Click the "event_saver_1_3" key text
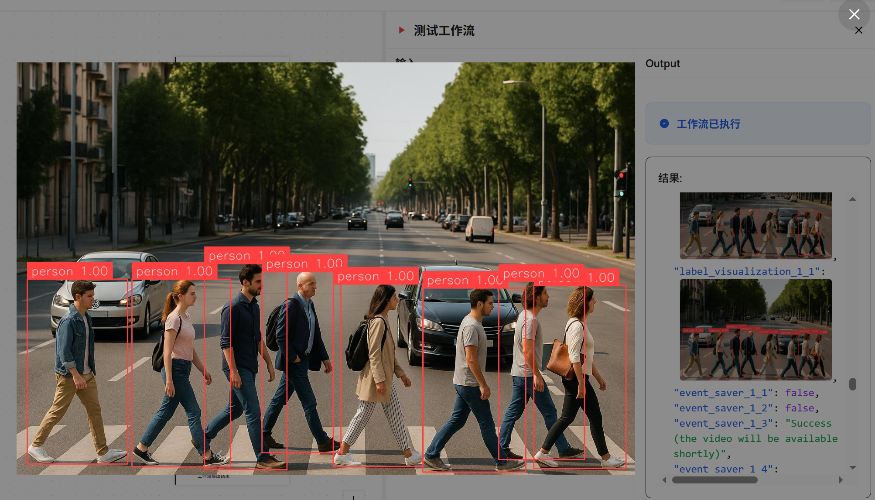875x500 pixels. pyautogui.click(x=723, y=423)
